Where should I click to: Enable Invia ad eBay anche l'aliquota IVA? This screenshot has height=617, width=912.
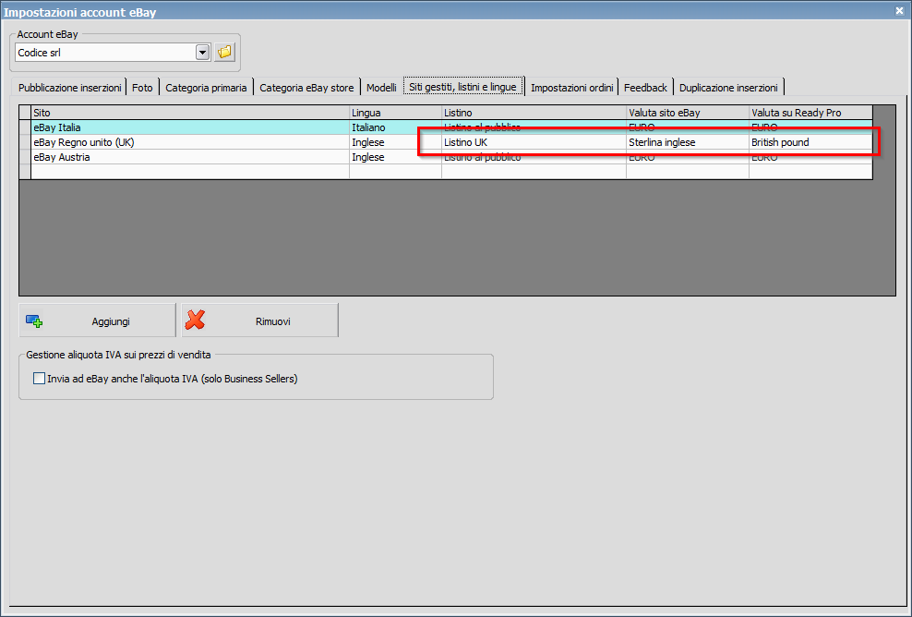pyautogui.click(x=39, y=379)
